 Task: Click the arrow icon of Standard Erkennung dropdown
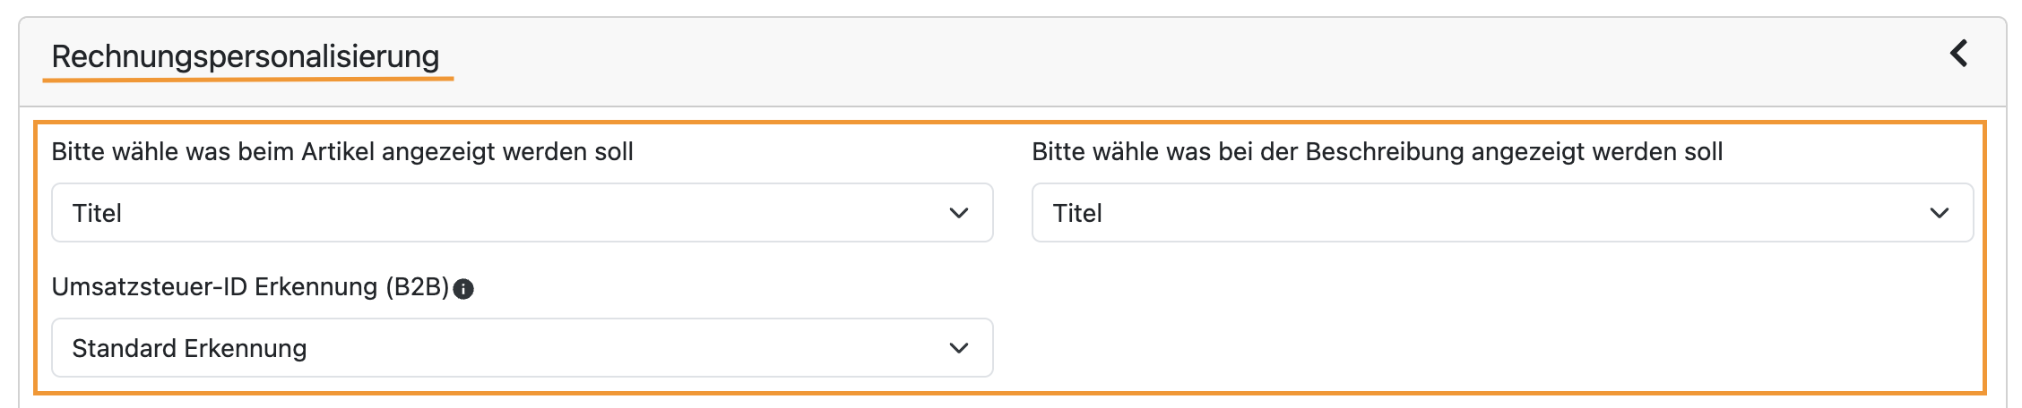959,348
